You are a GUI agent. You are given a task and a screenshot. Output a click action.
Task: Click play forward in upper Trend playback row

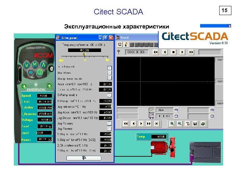click(182, 52)
